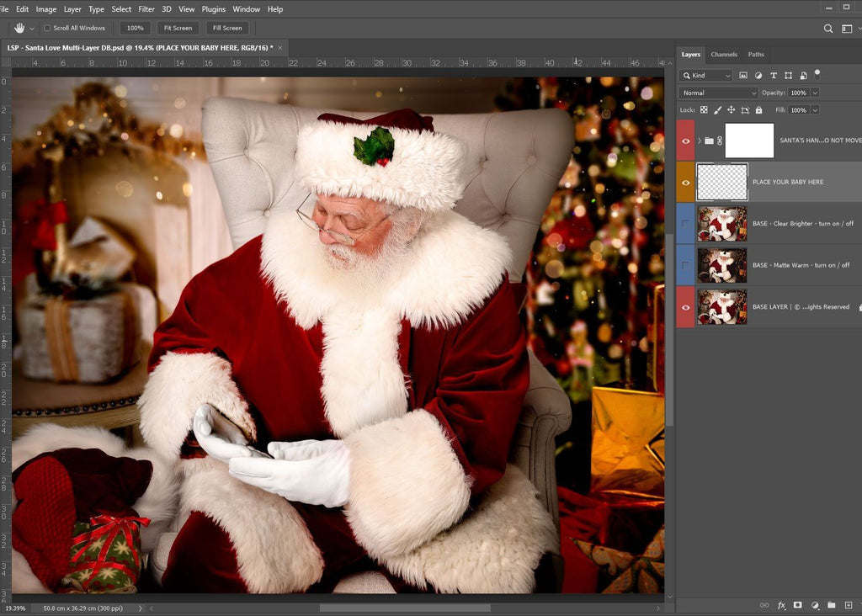Viewport: 862px width, 616px height.
Task: Click the layer styles fx icon
Action: (x=781, y=605)
